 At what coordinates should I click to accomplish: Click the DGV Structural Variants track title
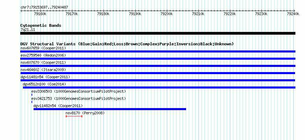pyautogui.click(x=127, y=44)
